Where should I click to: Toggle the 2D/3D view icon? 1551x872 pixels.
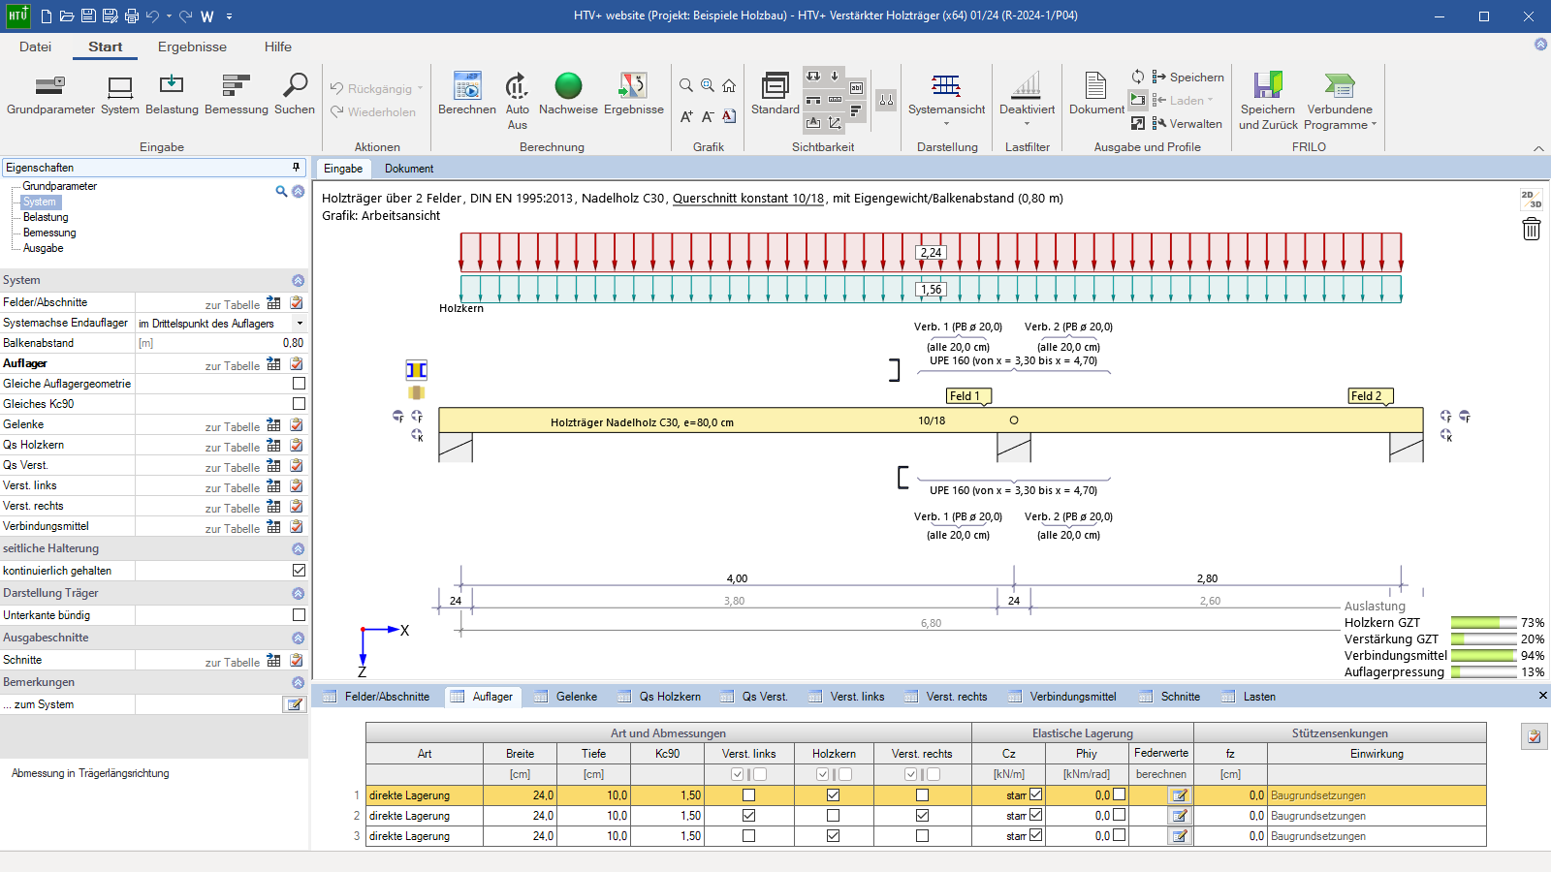click(x=1532, y=199)
